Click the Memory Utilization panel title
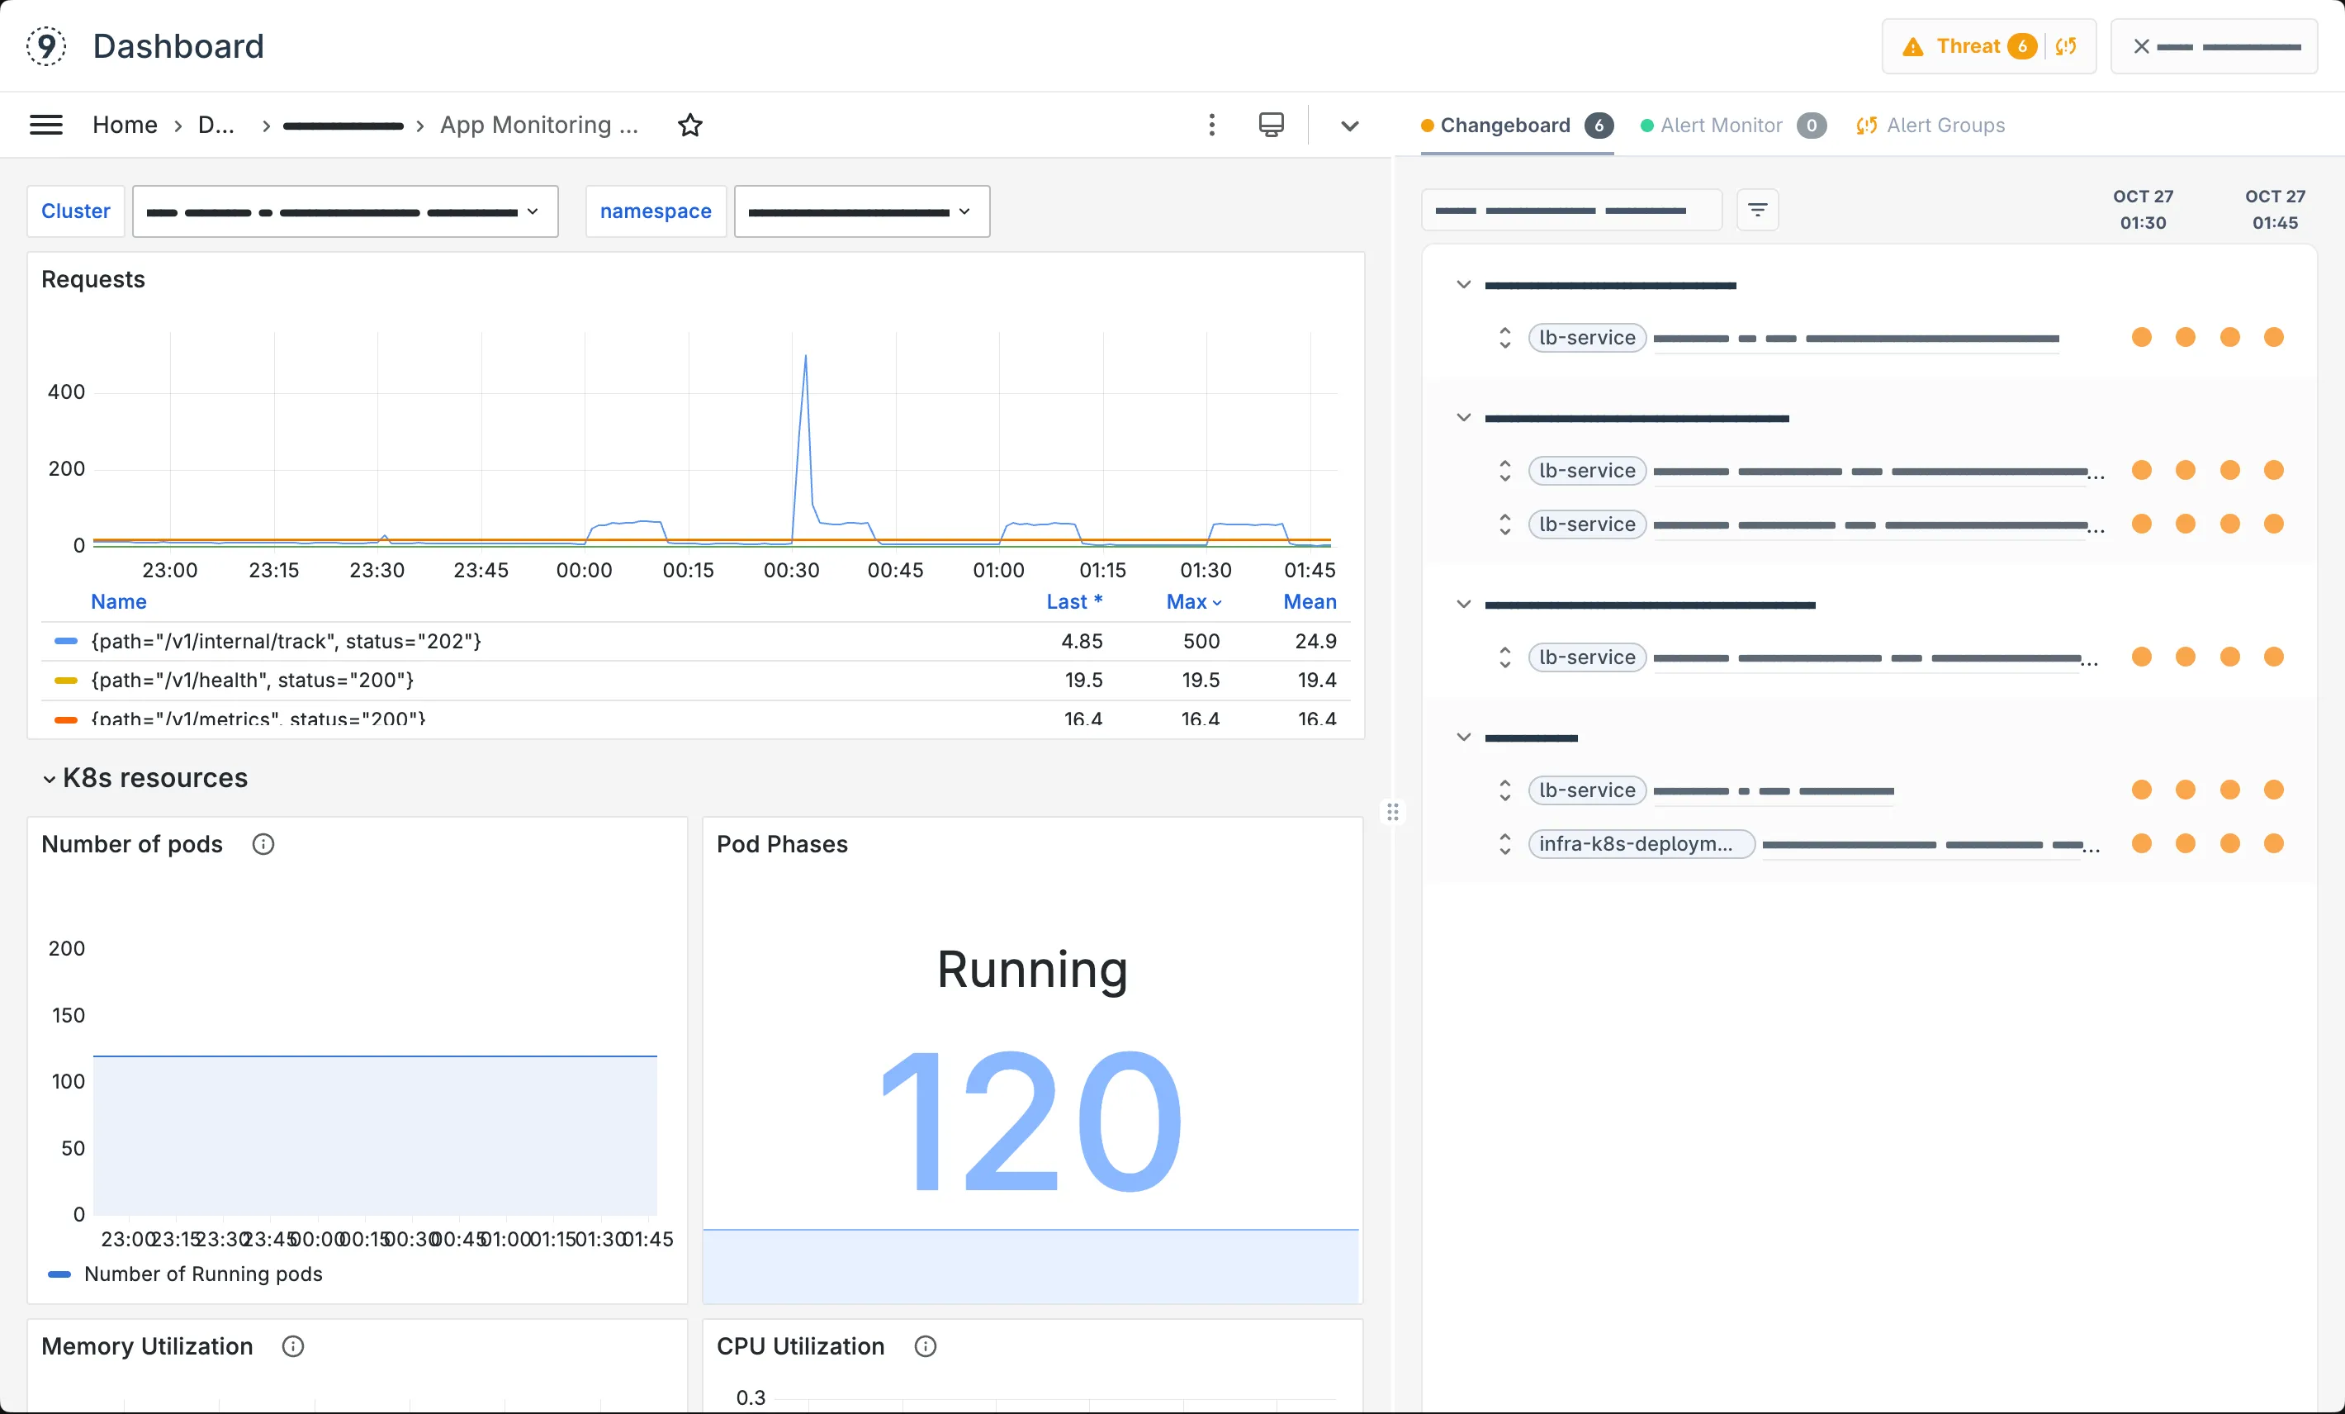2345x1414 pixels. tap(148, 1345)
